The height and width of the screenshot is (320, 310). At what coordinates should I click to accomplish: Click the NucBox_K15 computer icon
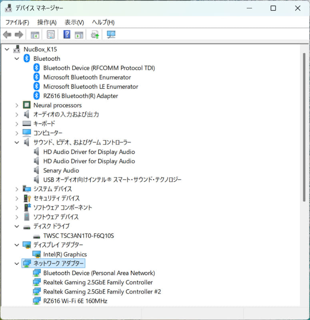pyautogui.click(x=17, y=49)
